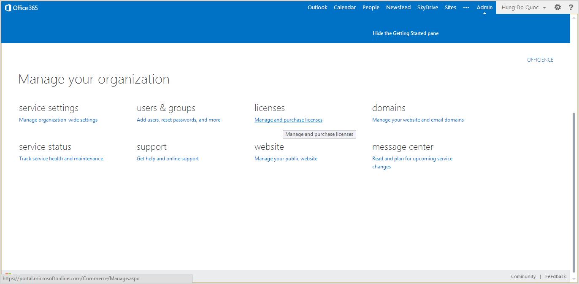579x284 pixels.
Task: Open Sites in the top navigation
Action: tap(450, 7)
